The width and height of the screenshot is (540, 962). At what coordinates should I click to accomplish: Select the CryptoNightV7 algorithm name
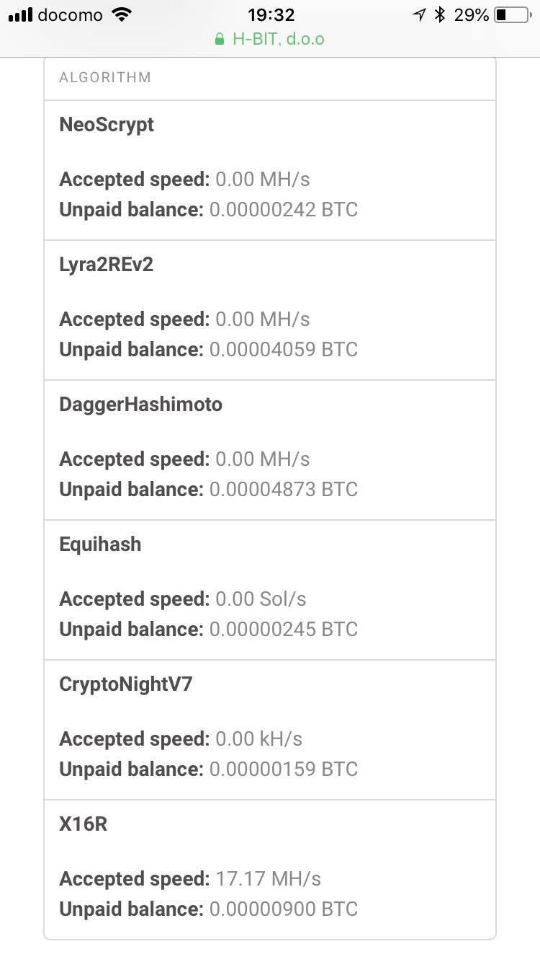coord(126,684)
